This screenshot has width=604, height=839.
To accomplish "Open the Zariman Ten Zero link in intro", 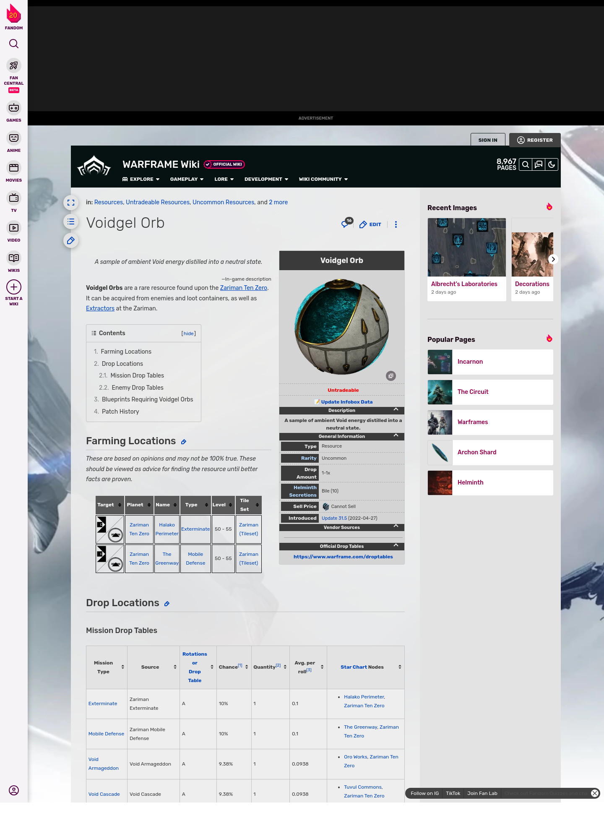I will pyautogui.click(x=244, y=288).
